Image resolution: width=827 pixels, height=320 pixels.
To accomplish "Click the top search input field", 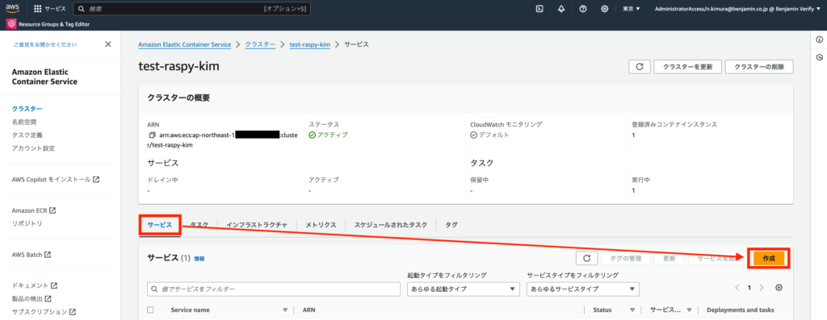I will point(191,9).
